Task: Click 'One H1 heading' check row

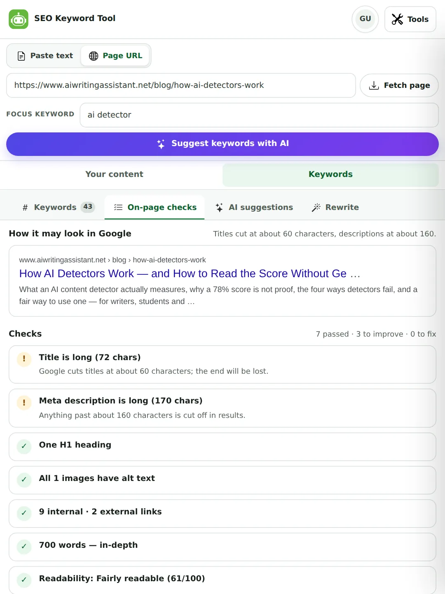Action: click(222, 447)
